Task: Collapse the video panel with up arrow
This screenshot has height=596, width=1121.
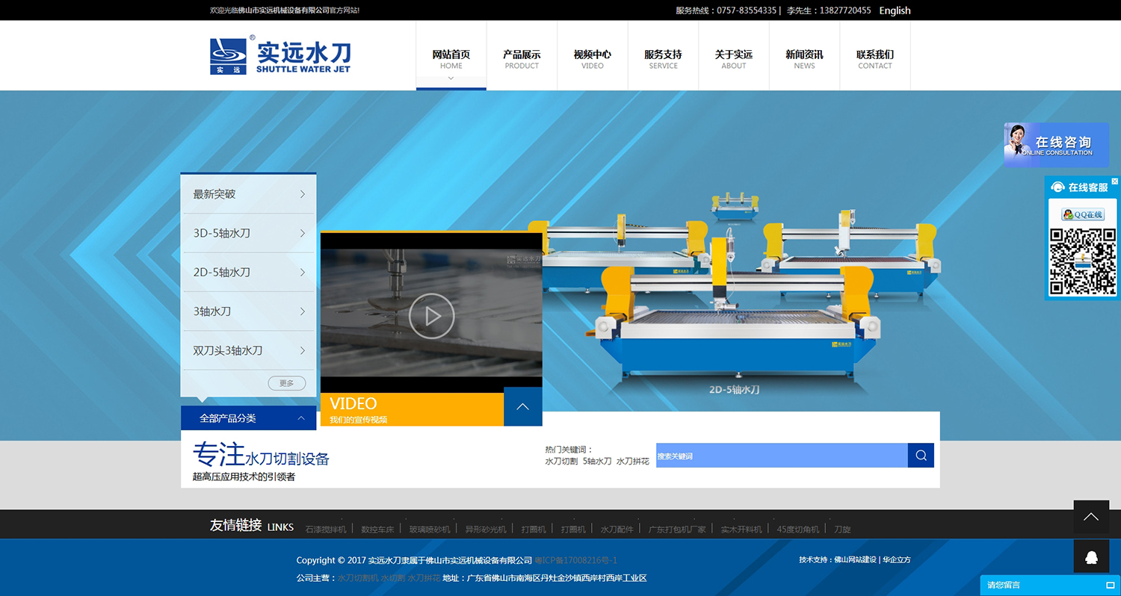Action: click(x=522, y=407)
